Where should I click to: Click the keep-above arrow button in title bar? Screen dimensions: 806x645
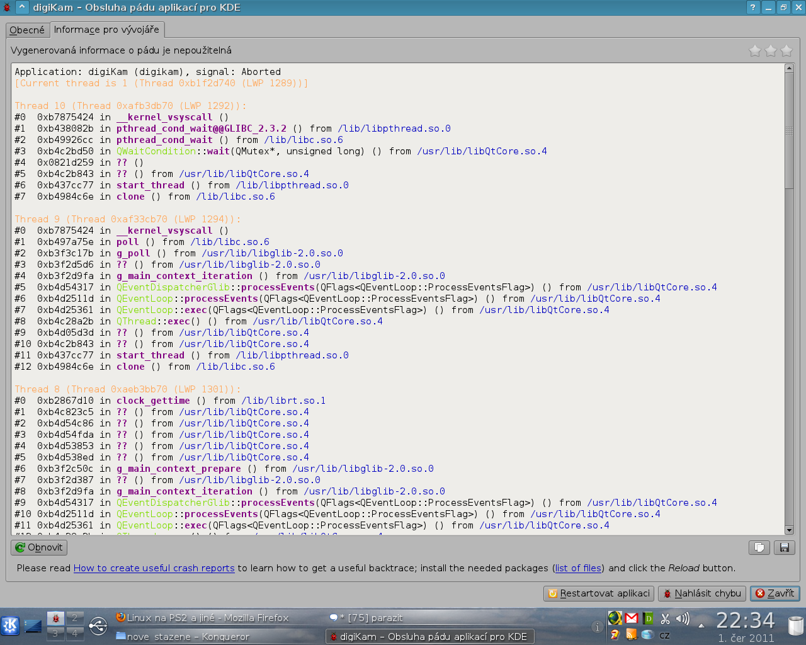pos(21,8)
